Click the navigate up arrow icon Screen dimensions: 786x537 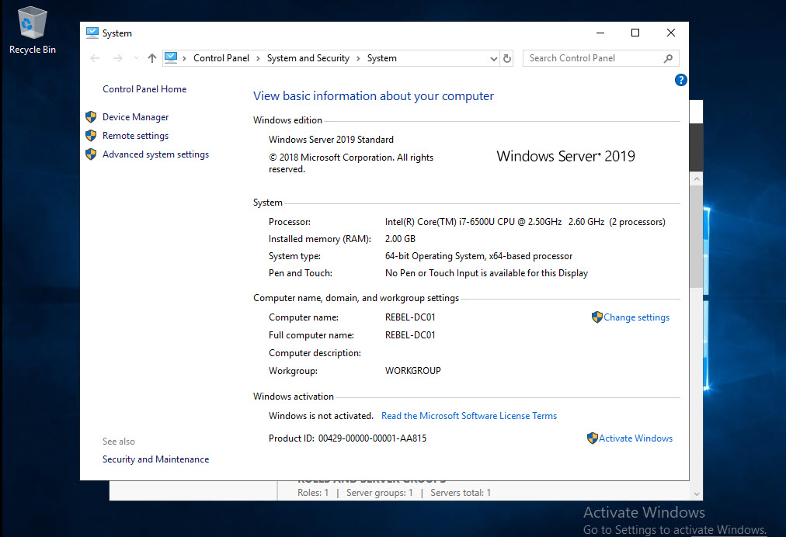152,58
